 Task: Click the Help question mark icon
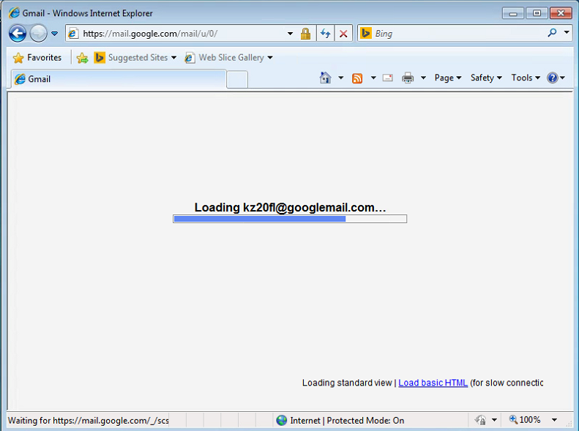click(553, 78)
